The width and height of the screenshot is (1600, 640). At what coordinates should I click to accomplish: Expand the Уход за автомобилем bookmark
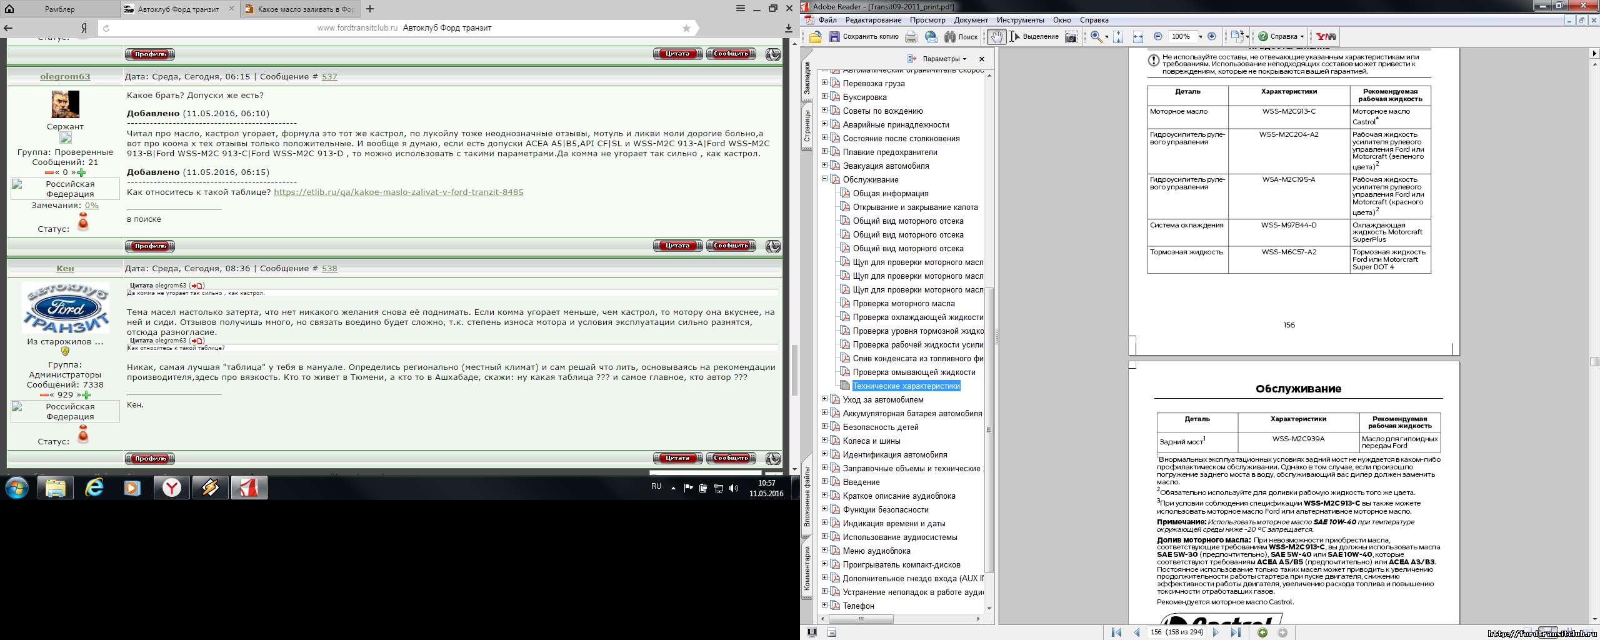tap(824, 399)
